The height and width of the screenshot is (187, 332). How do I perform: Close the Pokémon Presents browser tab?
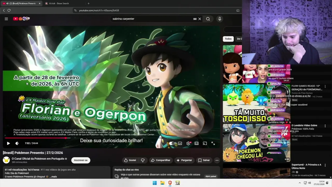tap(40, 3)
